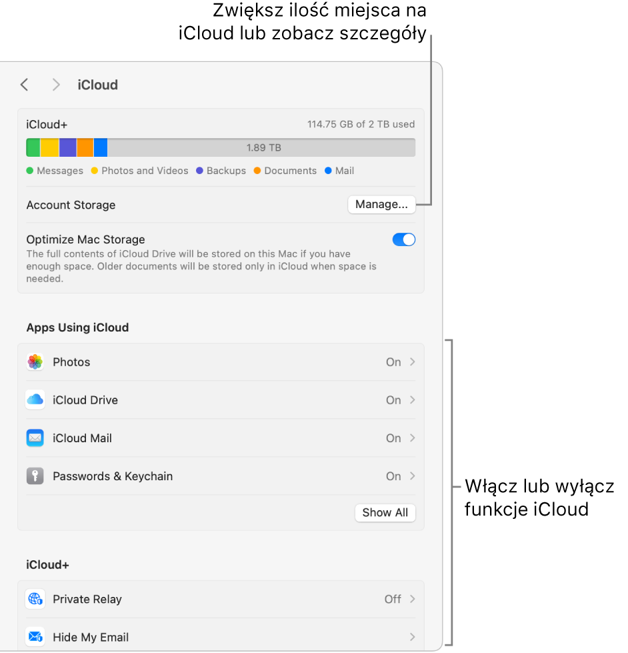Screen dimensions: 628x653
Task: Click the iCloud Drive On status
Action: pos(393,400)
